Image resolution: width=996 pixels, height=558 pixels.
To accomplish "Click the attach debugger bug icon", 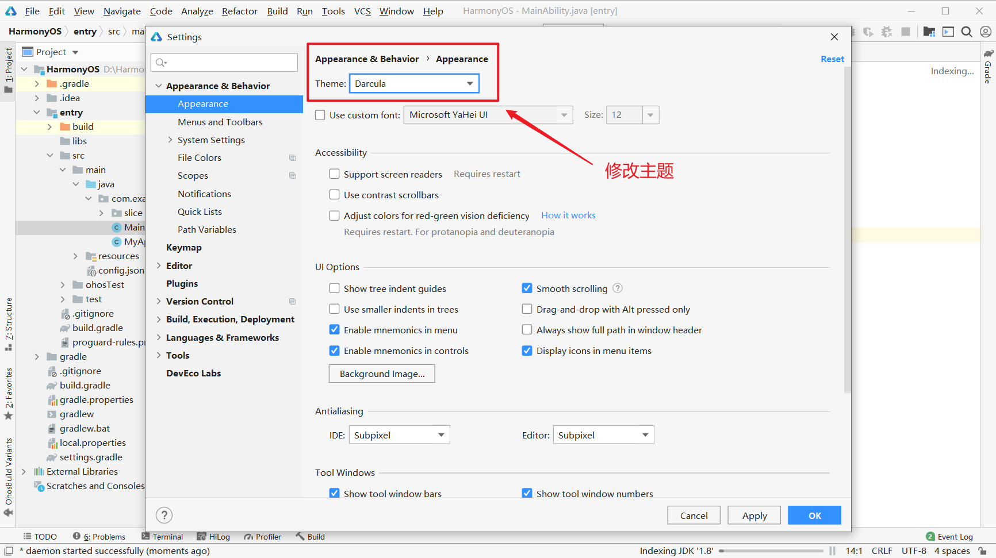I will tap(887, 32).
